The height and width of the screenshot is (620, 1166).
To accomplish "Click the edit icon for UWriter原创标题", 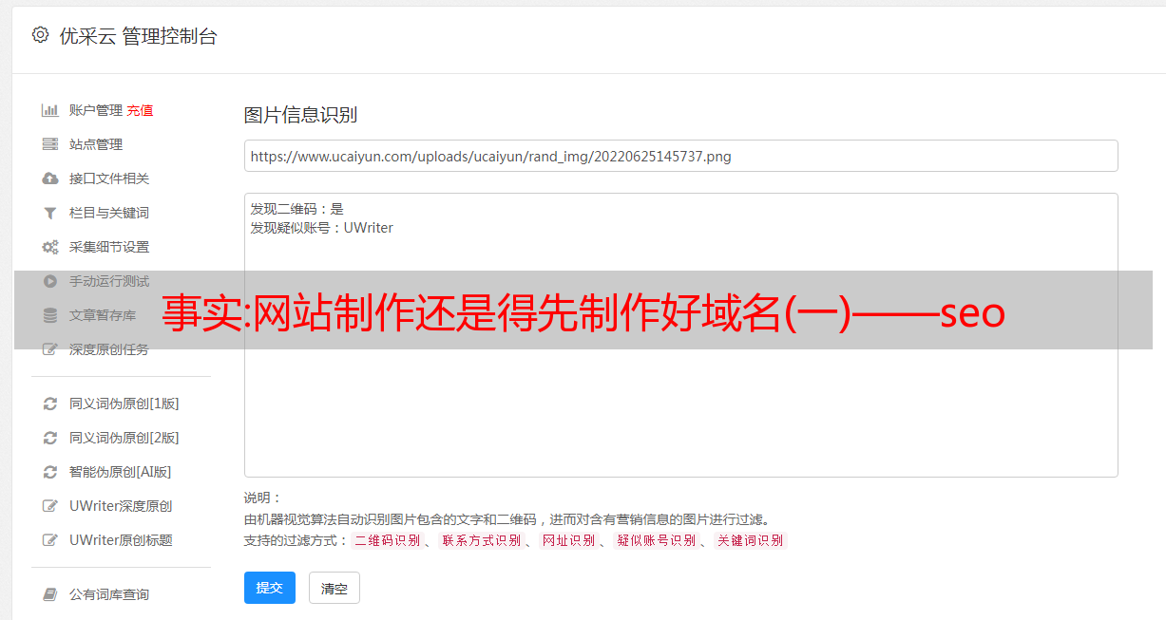I will pyautogui.click(x=50, y=540).
